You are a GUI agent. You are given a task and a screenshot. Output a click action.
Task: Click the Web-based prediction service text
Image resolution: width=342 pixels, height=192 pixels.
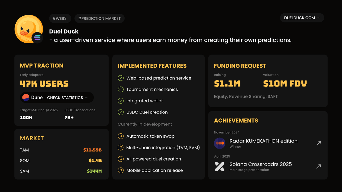(159, 78)
